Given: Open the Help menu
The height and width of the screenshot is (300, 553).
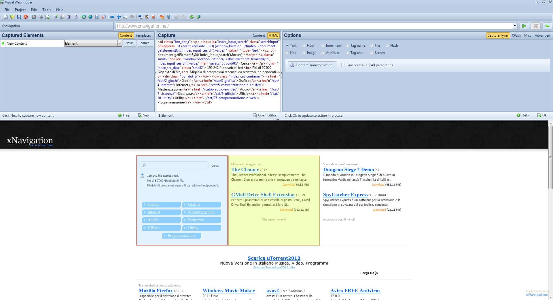Looking at the screenshot, I should point(60,10).
